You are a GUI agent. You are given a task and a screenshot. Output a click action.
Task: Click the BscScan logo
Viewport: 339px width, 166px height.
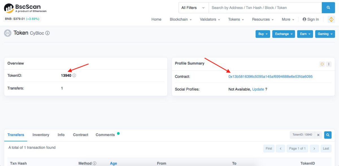coord(25,8)
